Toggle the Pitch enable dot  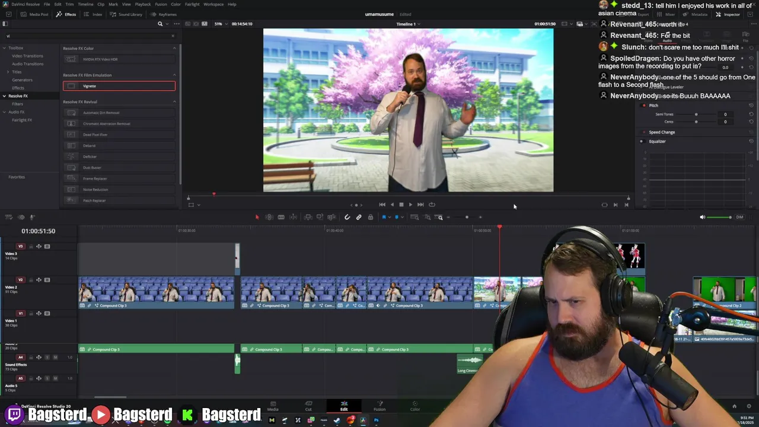(x=644, y=106)
